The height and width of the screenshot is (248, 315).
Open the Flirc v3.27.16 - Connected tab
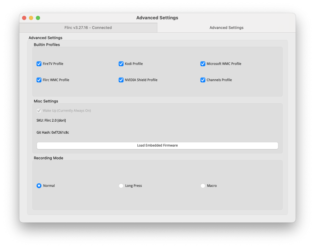click(88, 28)
